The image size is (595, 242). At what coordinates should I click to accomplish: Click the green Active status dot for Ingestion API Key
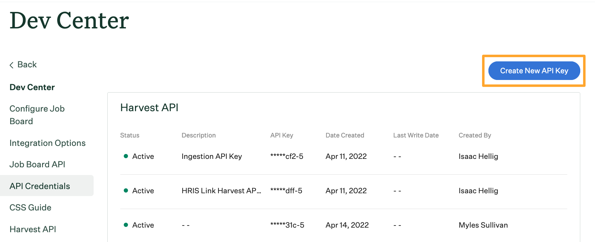pos(126,156)
